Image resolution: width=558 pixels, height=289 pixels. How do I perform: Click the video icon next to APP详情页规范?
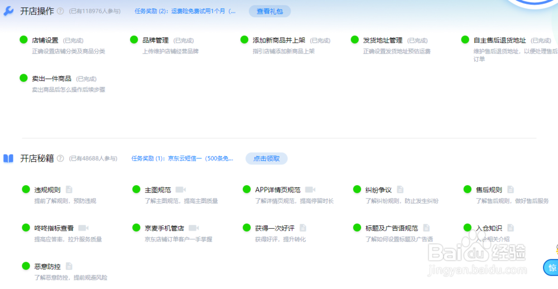(x=310, y=189)
